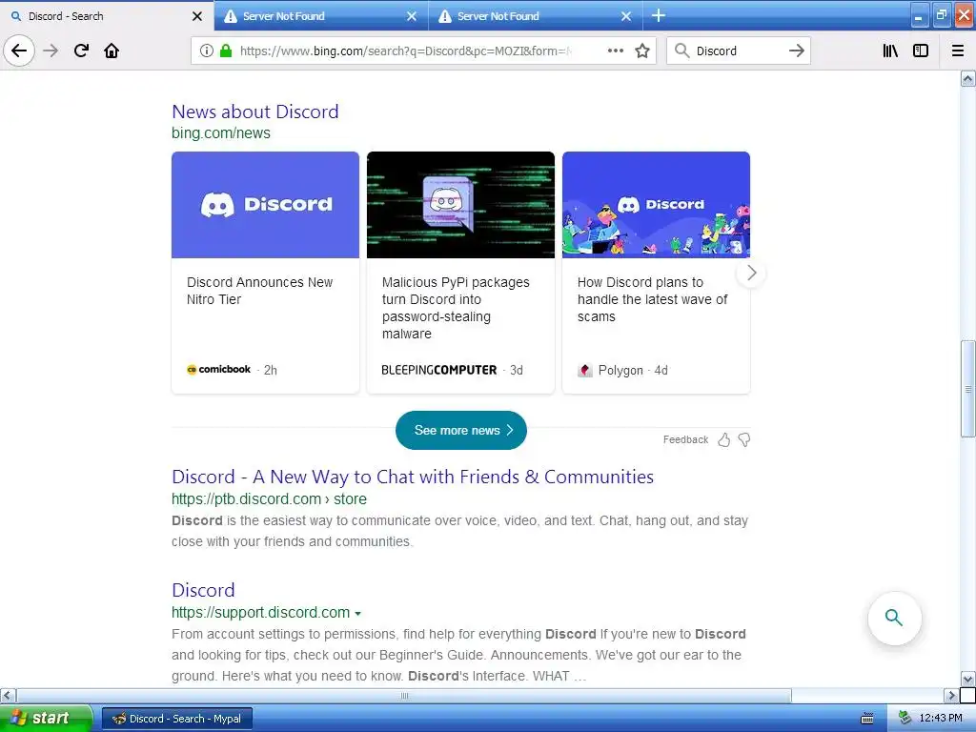Screen dimensions: 976x732
Task: Bookmark this page with the star
Action: (642, 51)
